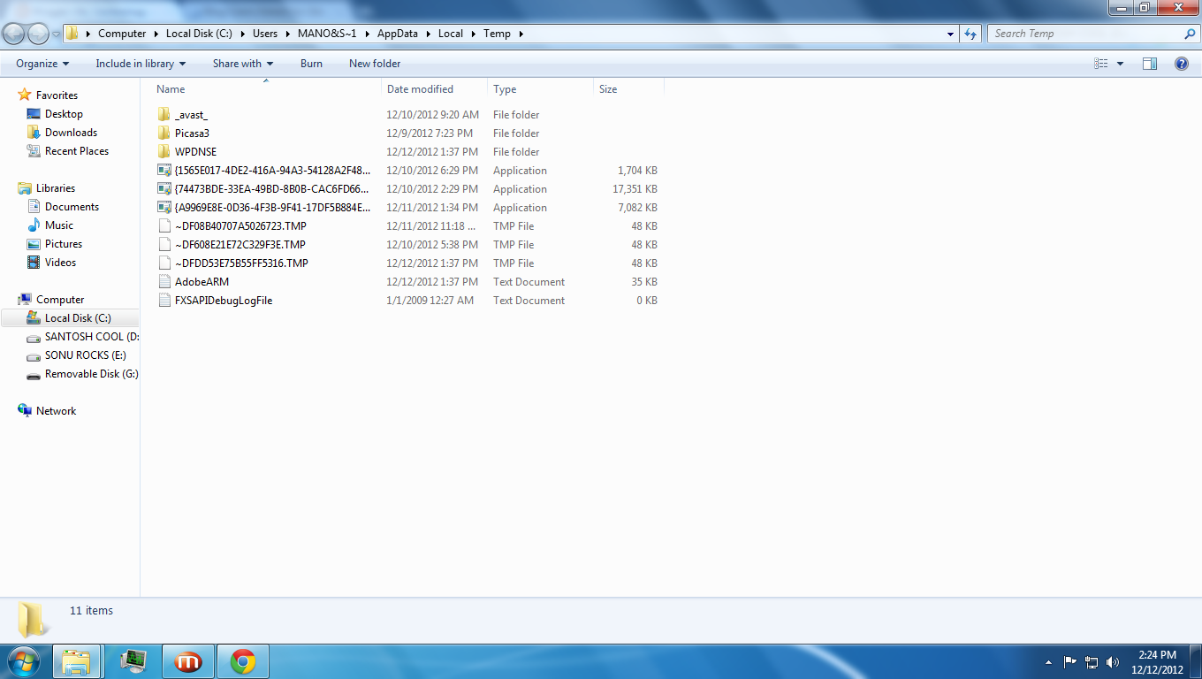Open Windows Explorer from the taskbar

pyautogui.click(x=77, y=660)
